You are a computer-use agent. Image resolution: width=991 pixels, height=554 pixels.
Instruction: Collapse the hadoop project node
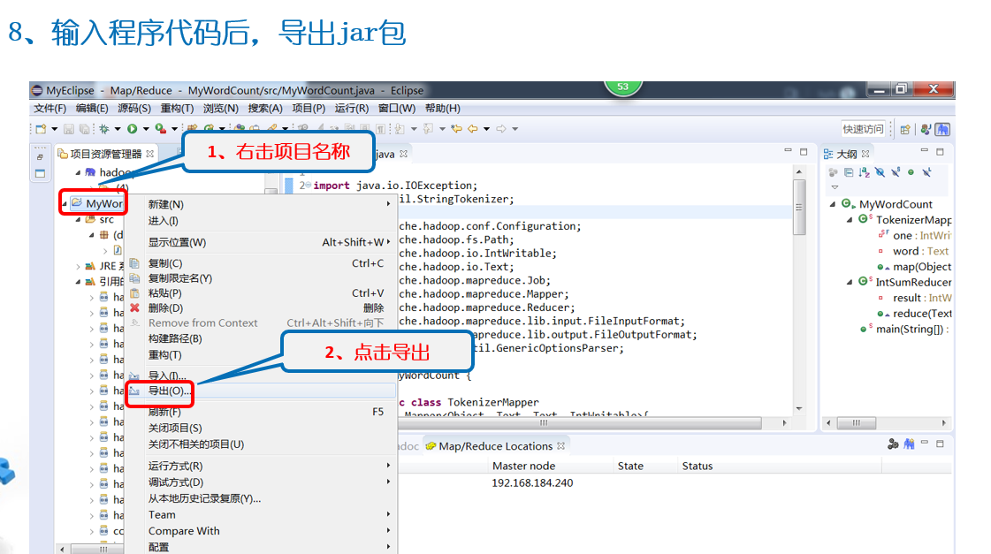78,172
